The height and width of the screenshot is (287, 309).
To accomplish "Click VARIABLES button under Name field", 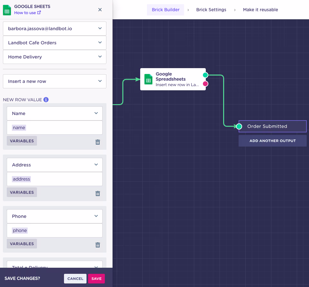I will pos(22,141).
